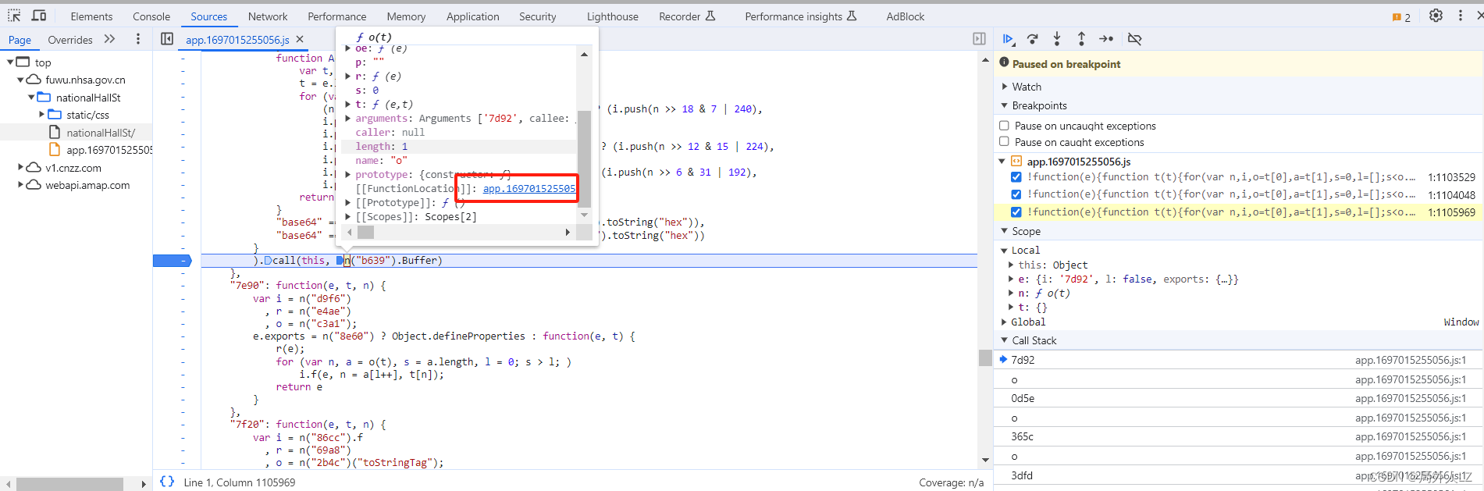Image resolution: width=1484 pixels, height=491 pixels.
Task: Disable the breakpoint at 1:1103529
Action: pyautogui.click(x=1016, y=177)
